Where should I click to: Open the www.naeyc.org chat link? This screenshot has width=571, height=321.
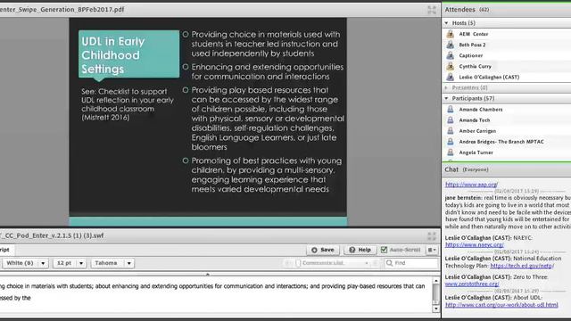coord(474,245)
